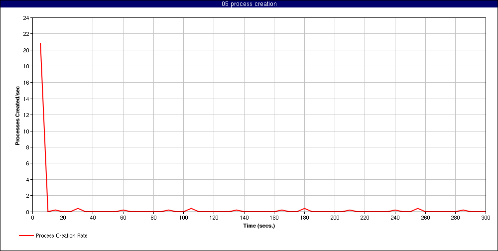Click the 12 tick label on y-axis
This screenshot has height=251, width=498.
[x=26, y=115]
